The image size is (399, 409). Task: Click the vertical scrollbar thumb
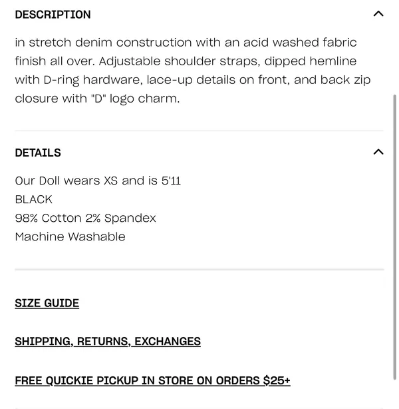(395, 237)
